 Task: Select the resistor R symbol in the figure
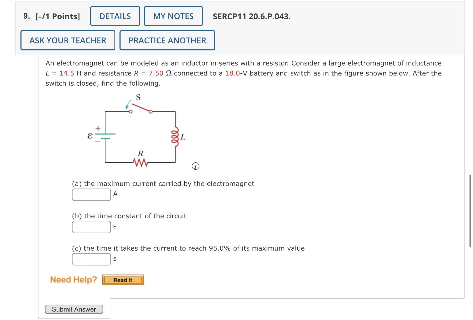(x=140, y=162)
